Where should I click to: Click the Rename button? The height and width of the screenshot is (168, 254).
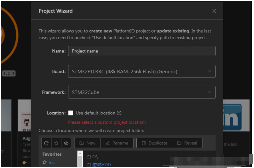tap(117, 143)
